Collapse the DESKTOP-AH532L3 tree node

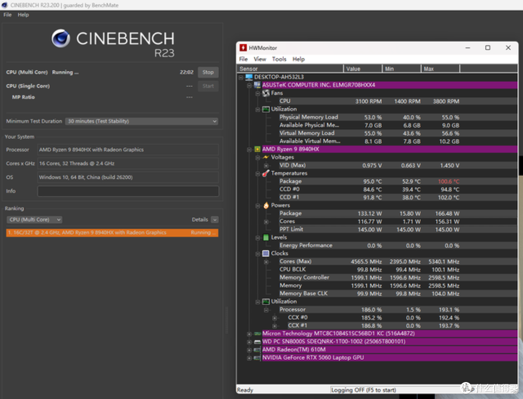241,77
